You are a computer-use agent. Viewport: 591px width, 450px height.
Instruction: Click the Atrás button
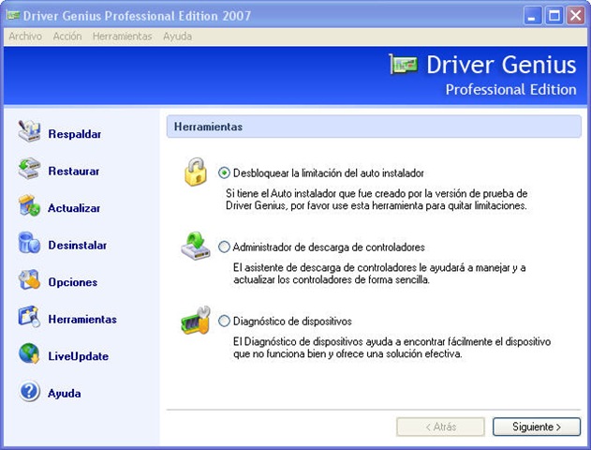pyautogui.click(x=440, y=427)
